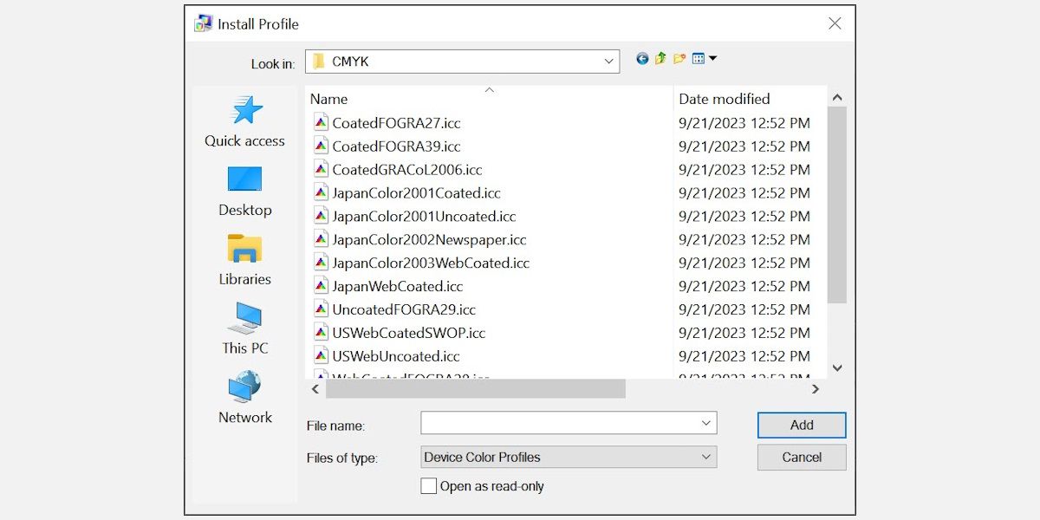Screen dimensions: 1040x520
Task: Click the Install Profile title bar icon
Action: click(203, 23)
